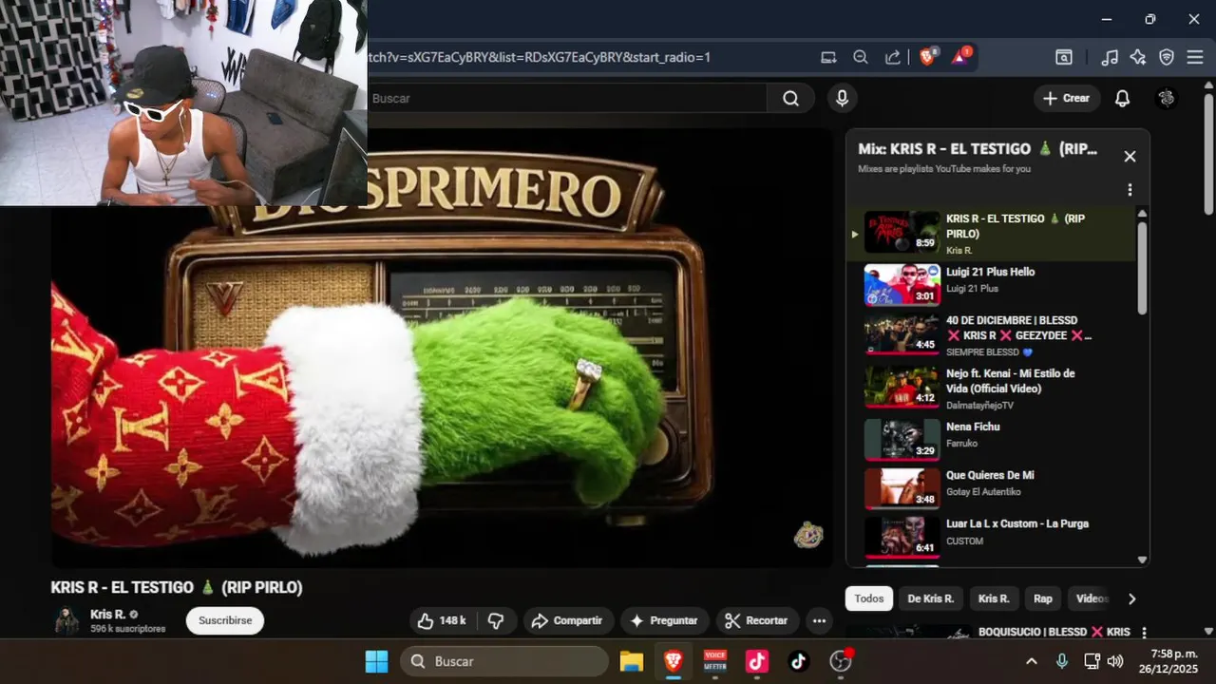Open File Explorer from taskbar

coord(632,661)
